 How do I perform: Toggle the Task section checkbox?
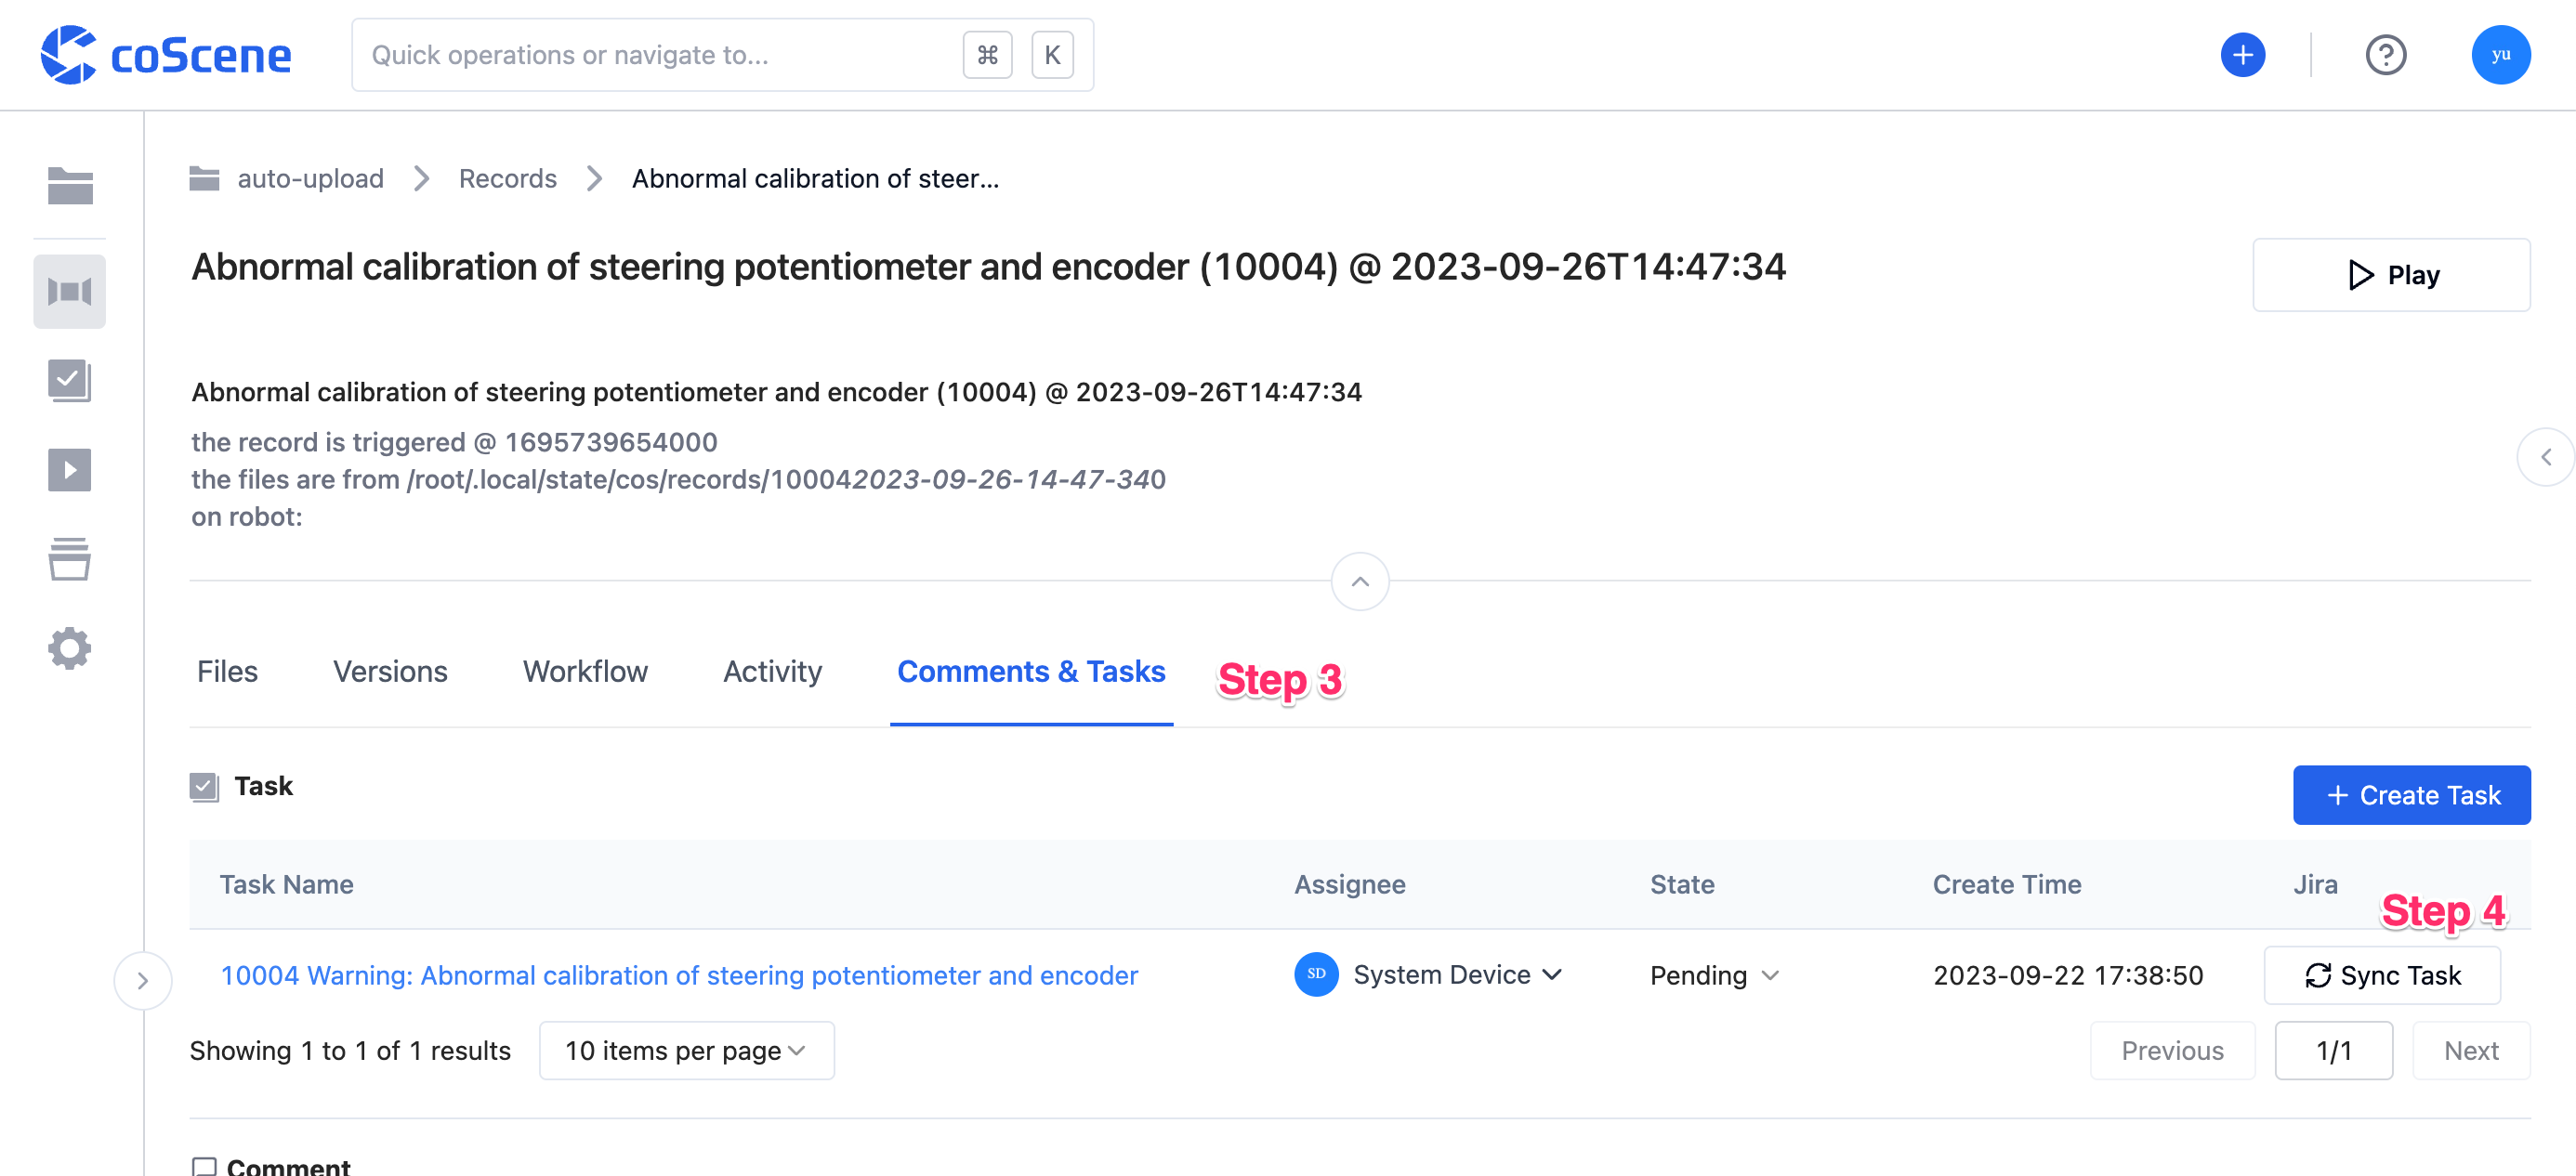[x=204, y=785]
